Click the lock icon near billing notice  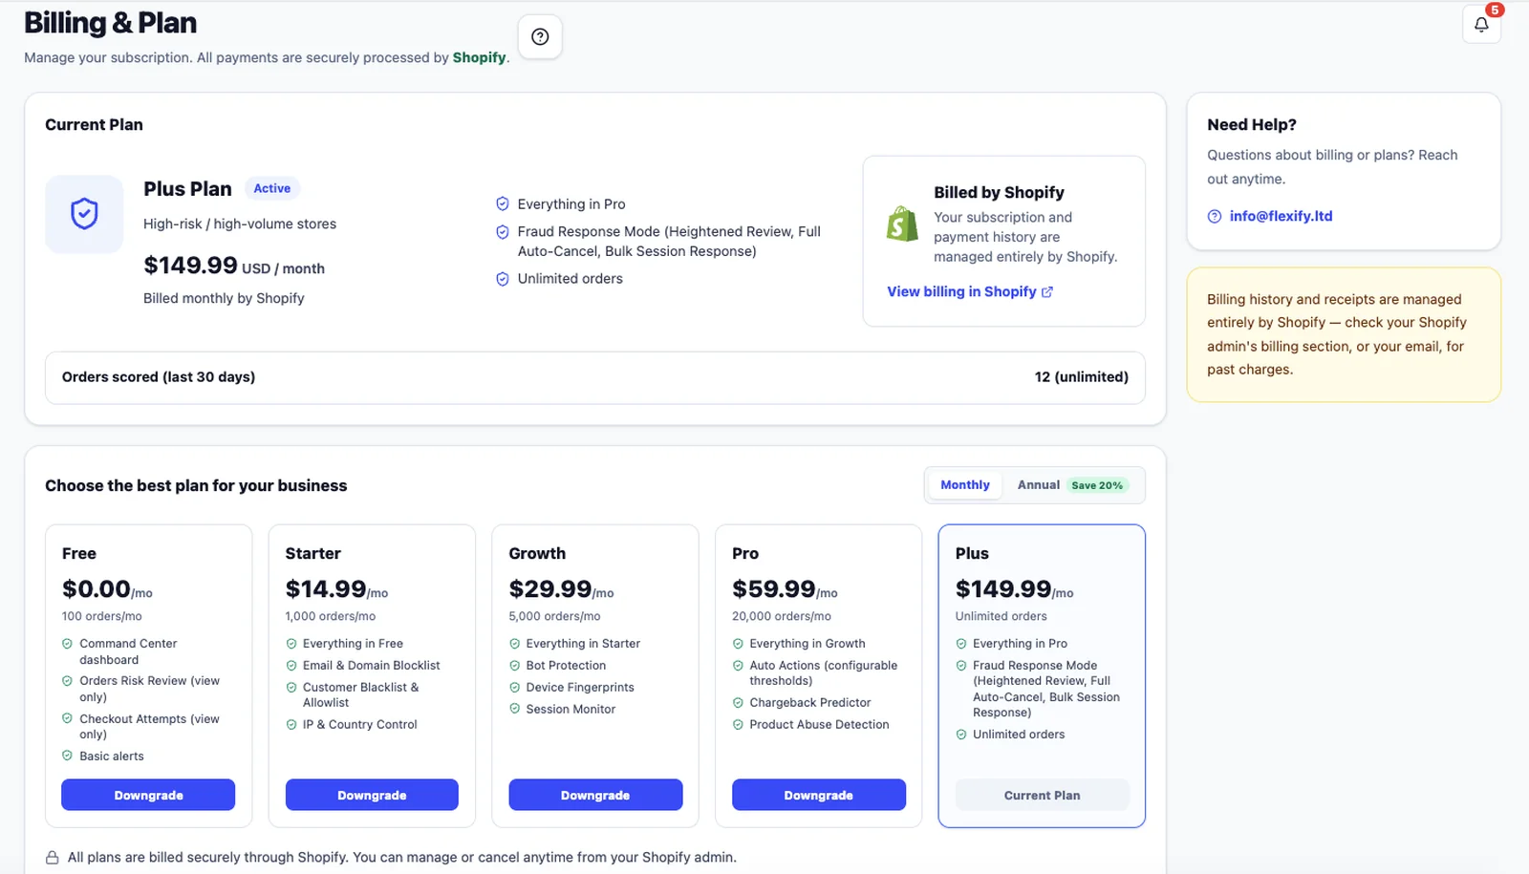coord(53,858)
